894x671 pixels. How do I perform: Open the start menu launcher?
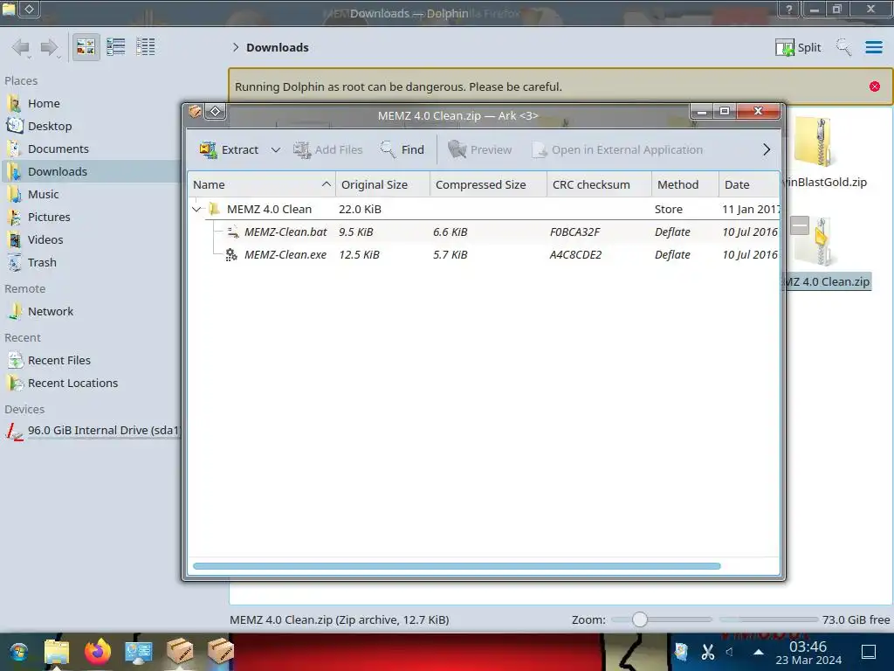coord(18,652)
